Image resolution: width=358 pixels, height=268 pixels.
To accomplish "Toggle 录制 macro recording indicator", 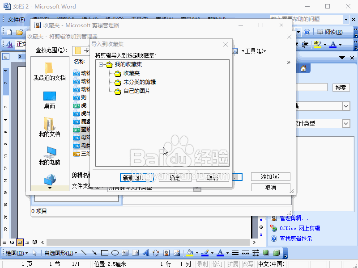I will coord(203,264).
